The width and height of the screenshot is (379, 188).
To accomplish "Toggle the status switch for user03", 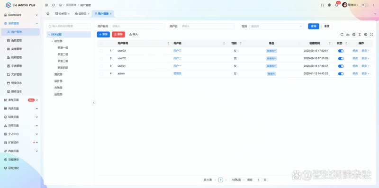I will coord(341,51).
